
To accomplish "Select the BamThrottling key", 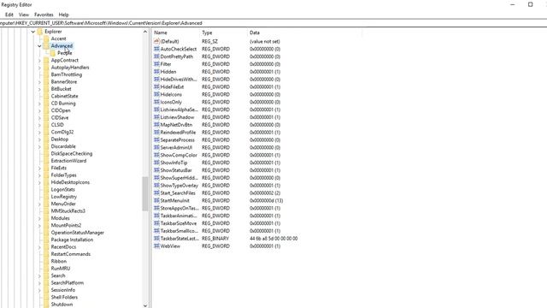I will coord(67,74).
